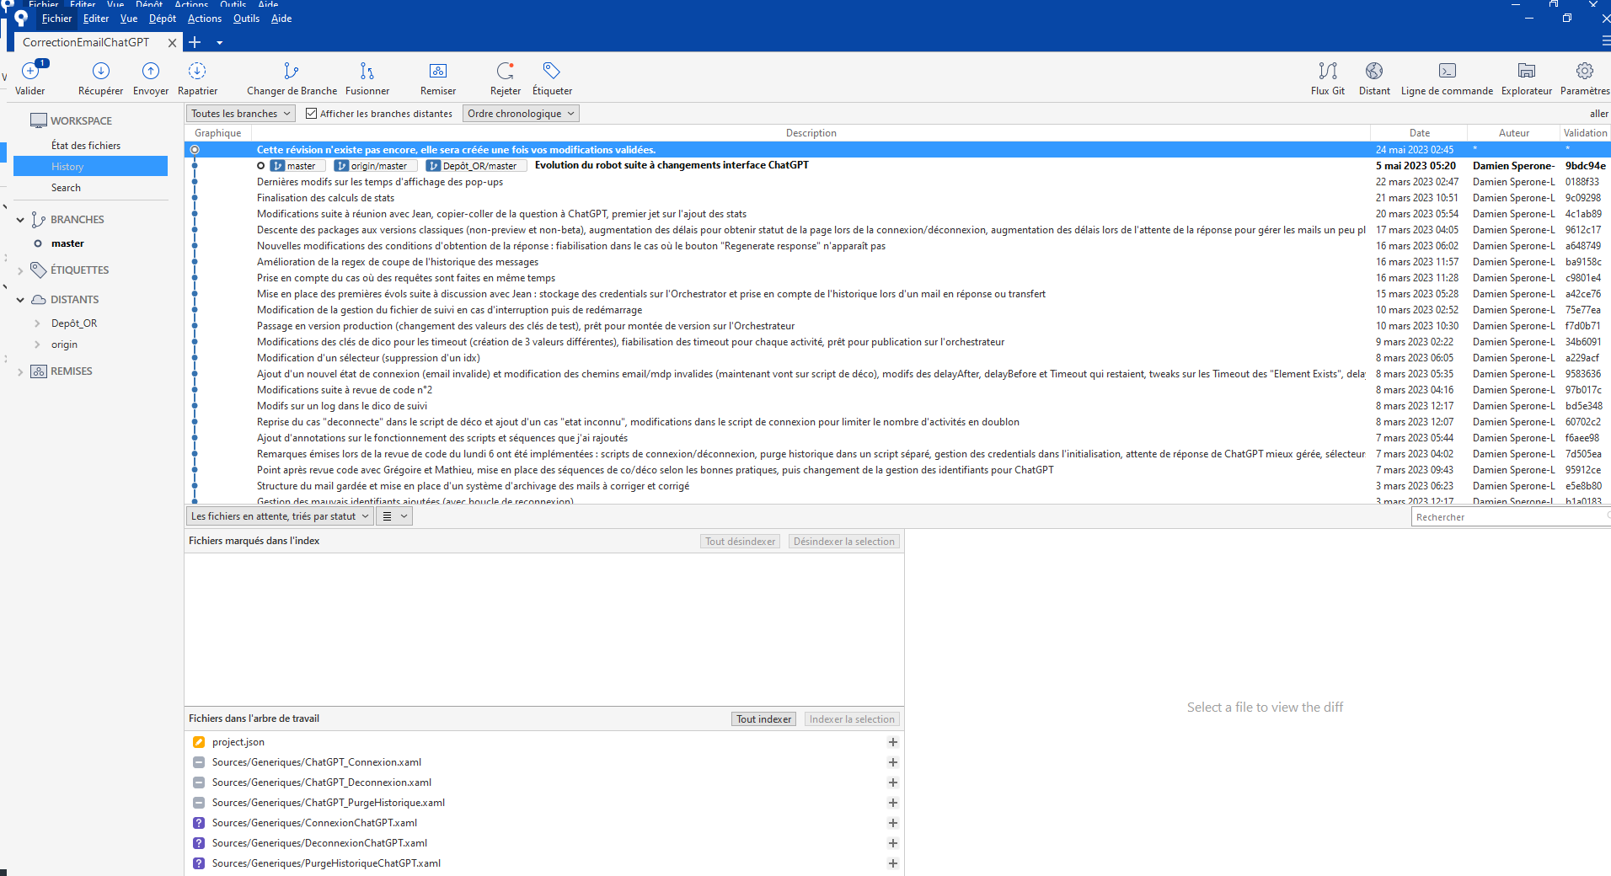Open the Ordre chronologique dropdown
Image resolution: width=1611 pixels, height=876 pixels.
(x=521, y=114)
